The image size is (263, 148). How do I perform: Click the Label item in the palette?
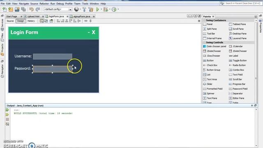tap(234, 56)
